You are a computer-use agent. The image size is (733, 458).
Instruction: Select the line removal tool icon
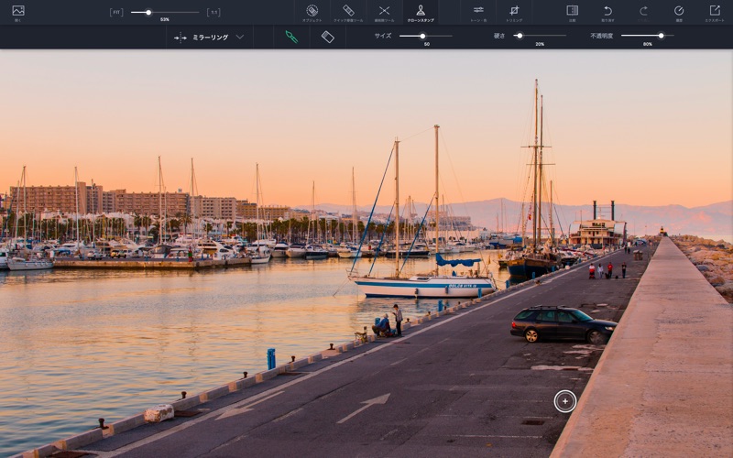pos(384,12)
